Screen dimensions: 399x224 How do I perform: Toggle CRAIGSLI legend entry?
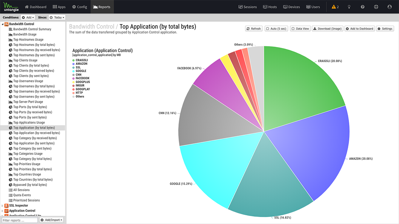tap(80, 60)
